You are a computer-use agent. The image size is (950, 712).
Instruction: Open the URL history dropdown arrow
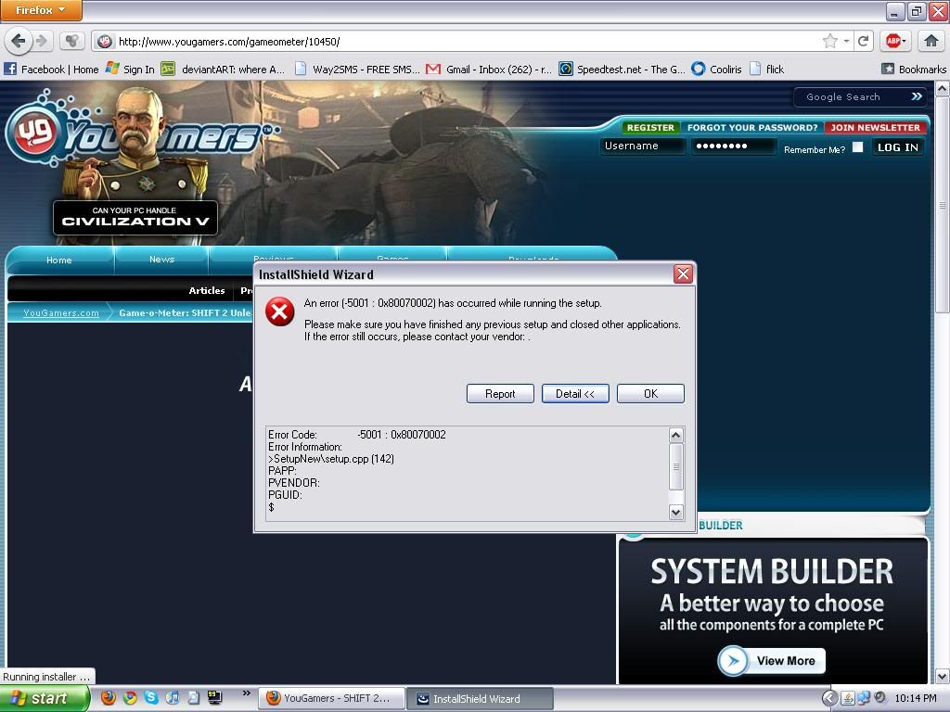coord(846,41)
